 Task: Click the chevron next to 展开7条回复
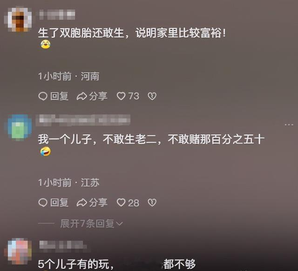click(119, 224)
